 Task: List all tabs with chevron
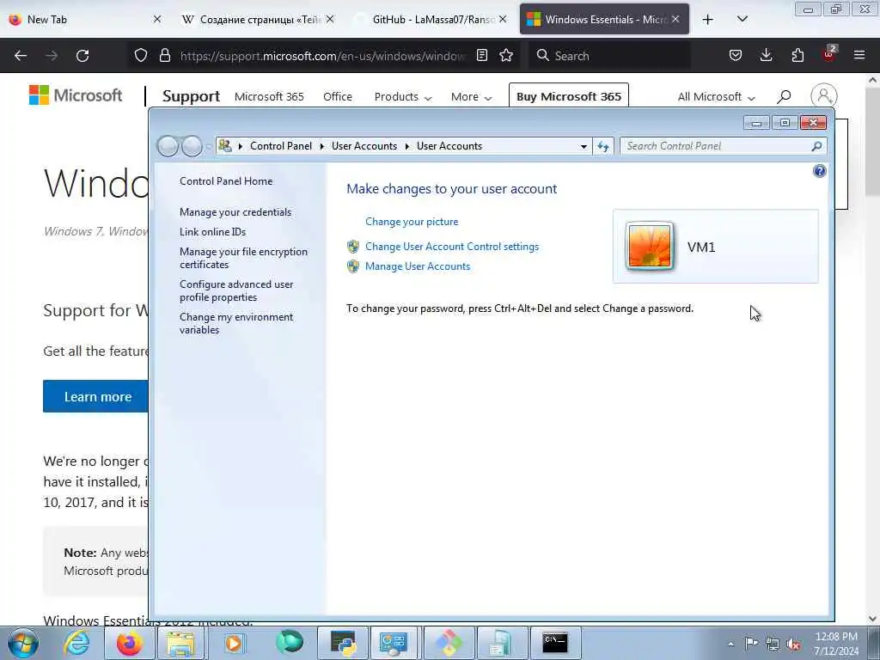pos(742,19)
